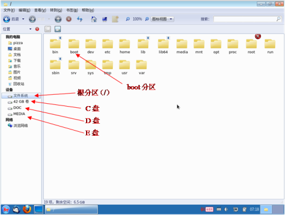
Task: Select the DOC volume in sidebar
Action: click(x=14, y=108)
